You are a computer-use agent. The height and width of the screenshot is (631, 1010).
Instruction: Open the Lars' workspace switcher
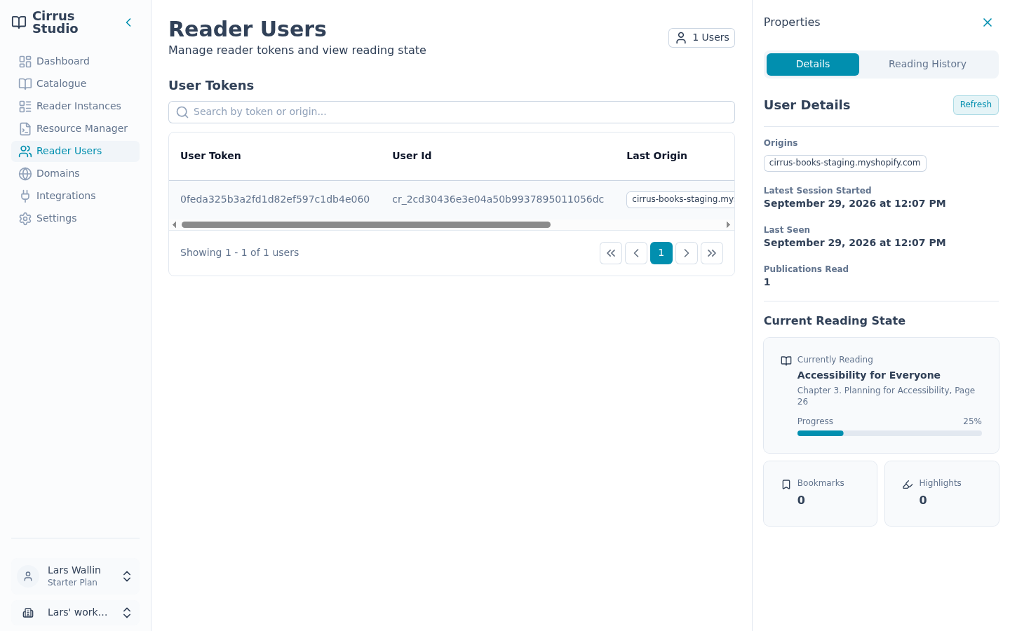(x=75, y=613)
